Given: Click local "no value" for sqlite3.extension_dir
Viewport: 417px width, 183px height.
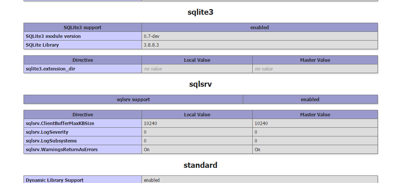Looking at the screenshot, I should pos(153,69).
